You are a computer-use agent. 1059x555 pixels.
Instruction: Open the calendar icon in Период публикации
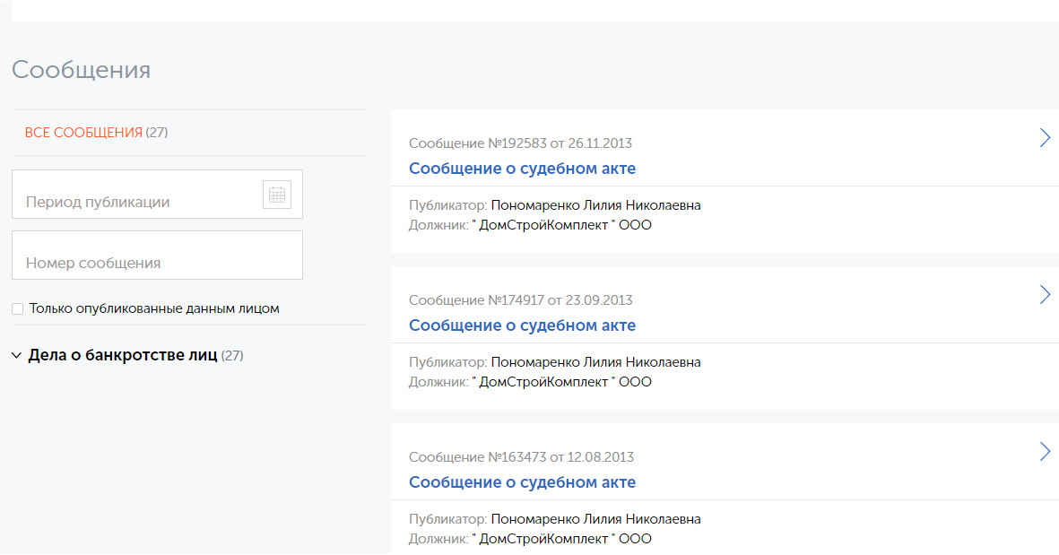277,195
